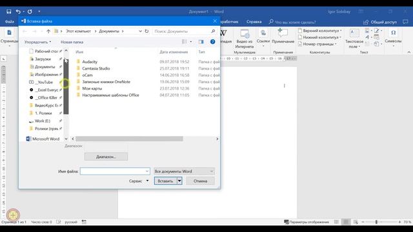Undo last action in Word title bar
The height and width of the screenshot is (232, 413).
[x=18, y=12]
